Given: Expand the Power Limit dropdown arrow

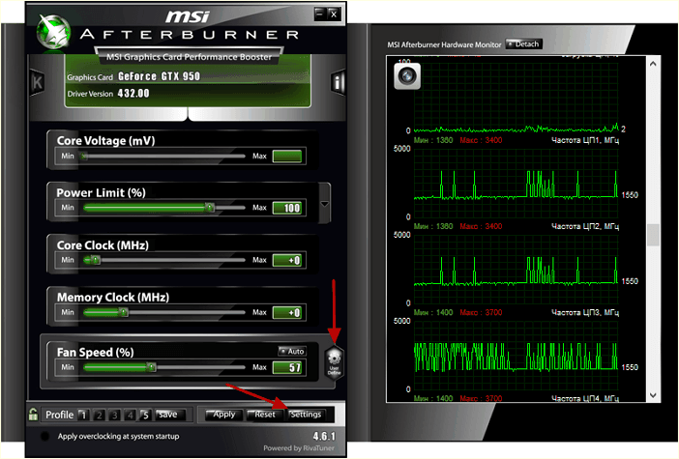Looking at the screenshot, I should [325, 203].
